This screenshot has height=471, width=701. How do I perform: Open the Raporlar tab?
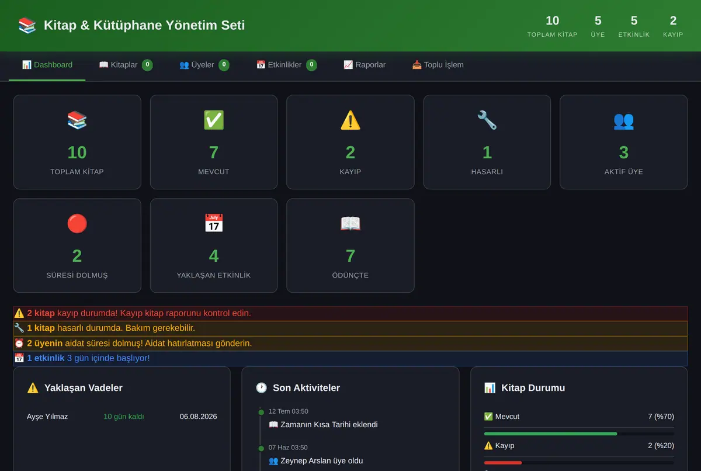(x=365, y=65)
